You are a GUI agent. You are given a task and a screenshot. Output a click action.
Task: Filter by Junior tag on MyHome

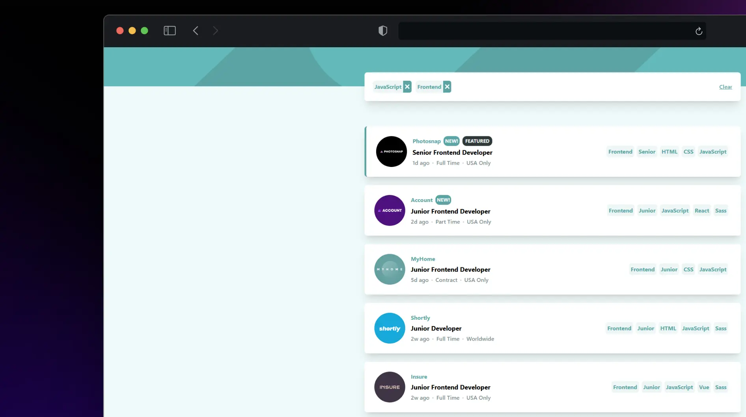click(669, 269)
